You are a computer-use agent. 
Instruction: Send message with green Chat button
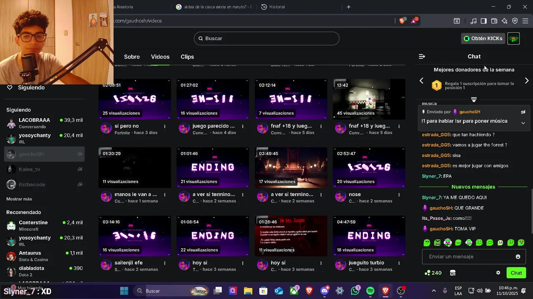(x=516, y=273)
